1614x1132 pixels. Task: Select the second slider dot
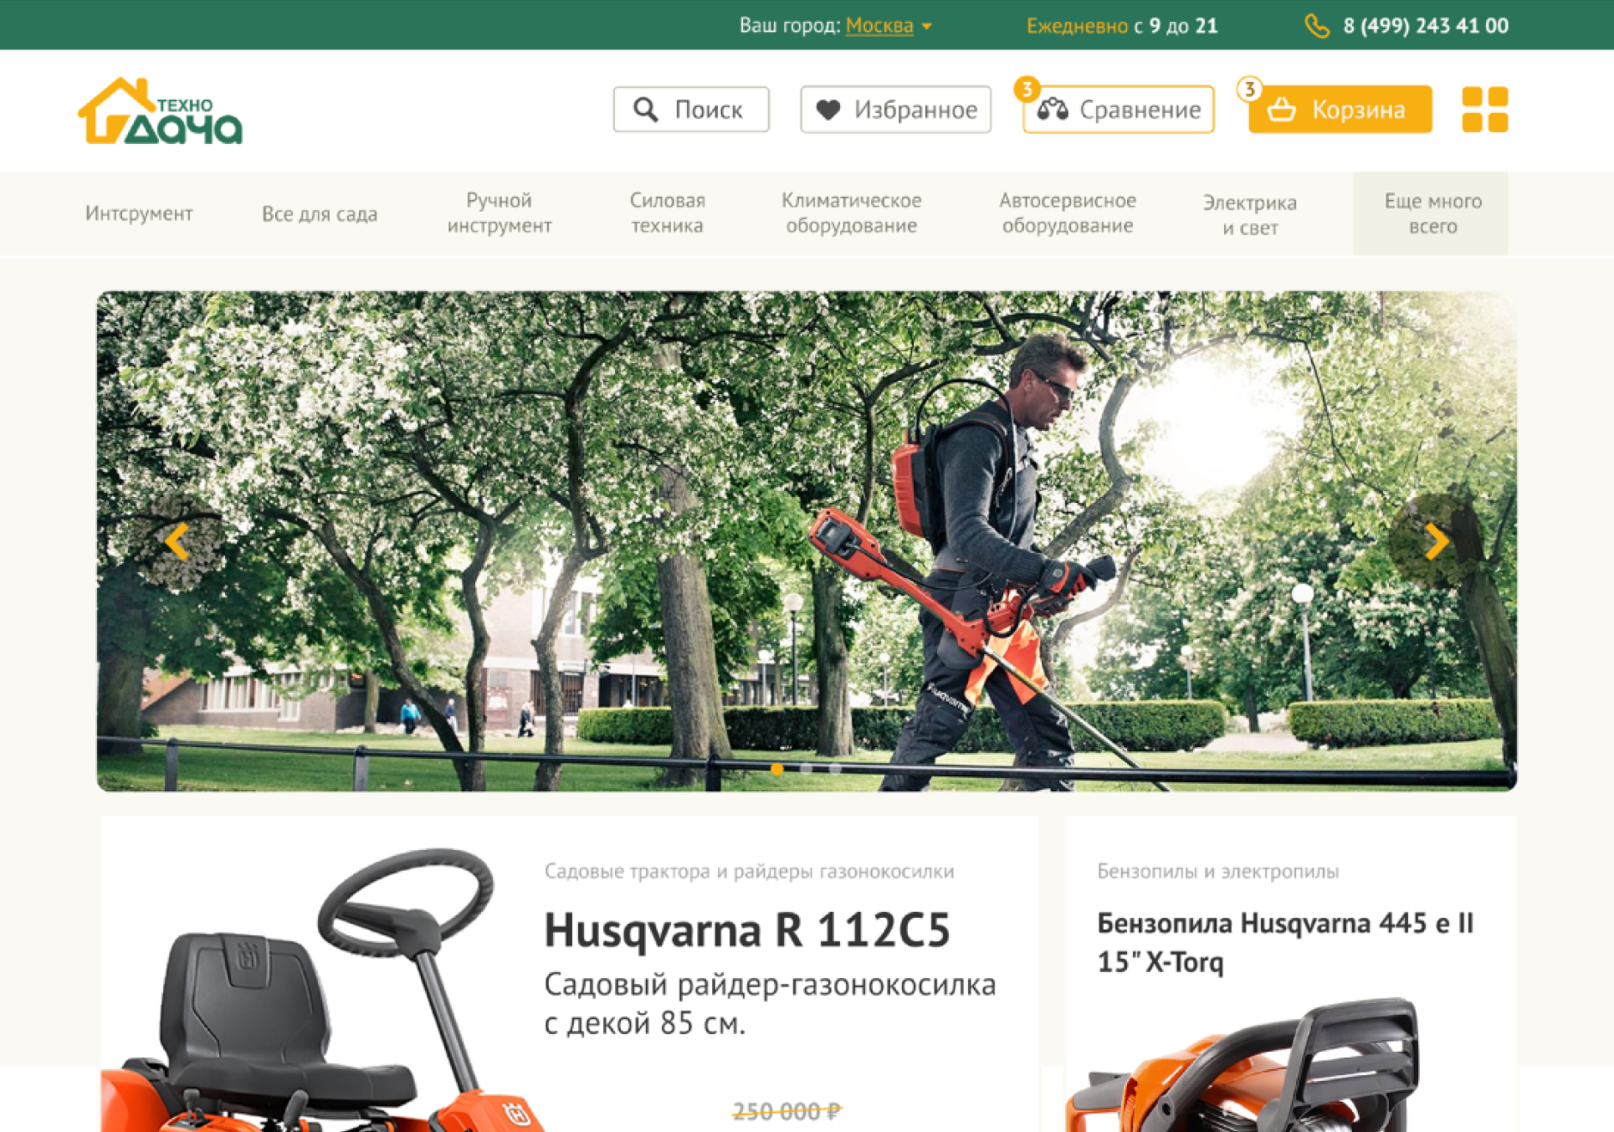(x=806, y=768)
